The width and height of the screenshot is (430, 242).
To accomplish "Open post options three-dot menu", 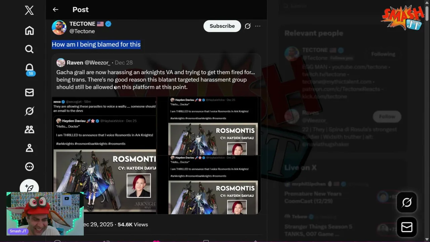I will (x=258, y=26).
